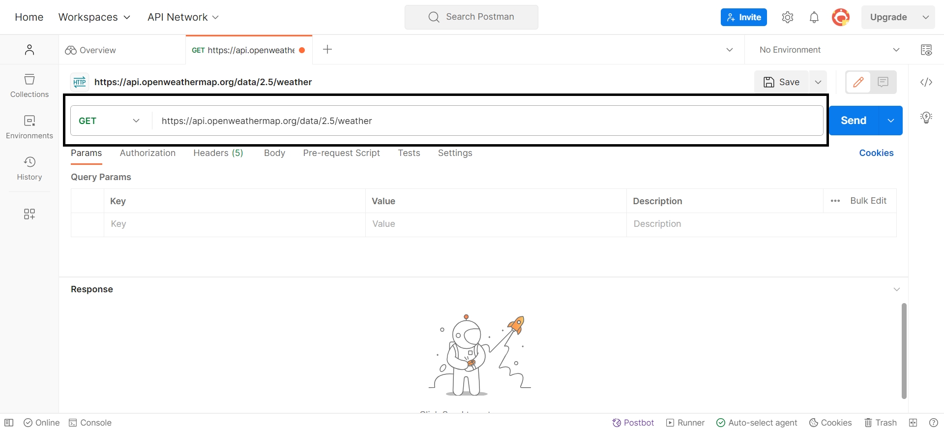Open the code snippet panel icon
Image resolution: width=944 pixels, height=431 pixels.
pos(926,82)
